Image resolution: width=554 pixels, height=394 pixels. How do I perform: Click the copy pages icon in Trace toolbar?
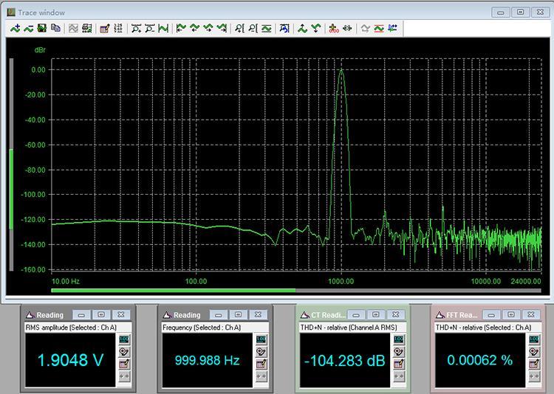55,29
